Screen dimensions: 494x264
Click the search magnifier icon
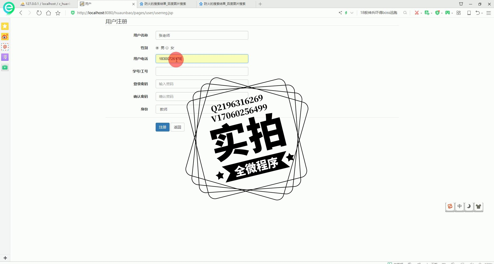pyautogui.click(x=405, y=13)
